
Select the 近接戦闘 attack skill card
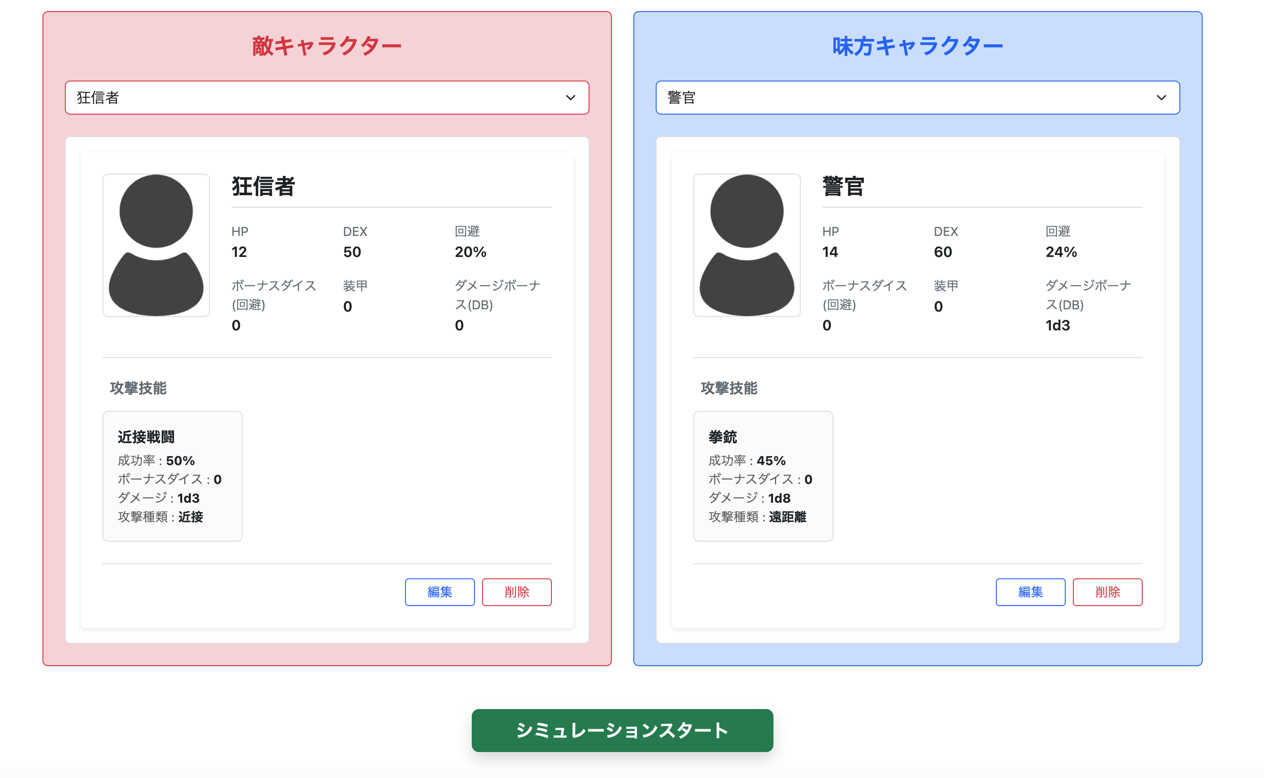pyautogui.click(x=172, y=476)
